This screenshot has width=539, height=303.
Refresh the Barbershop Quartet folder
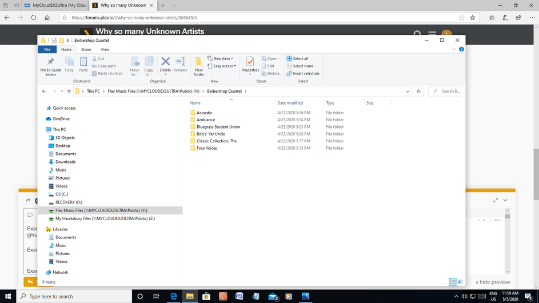[419, 91]
